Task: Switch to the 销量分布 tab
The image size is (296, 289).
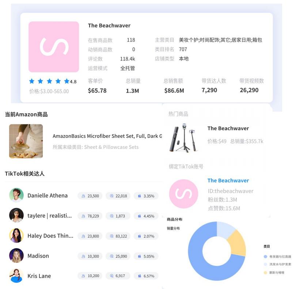Action: point(174,227)
